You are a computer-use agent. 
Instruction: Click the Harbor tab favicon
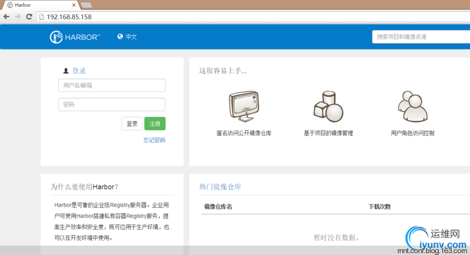[10, 5]
